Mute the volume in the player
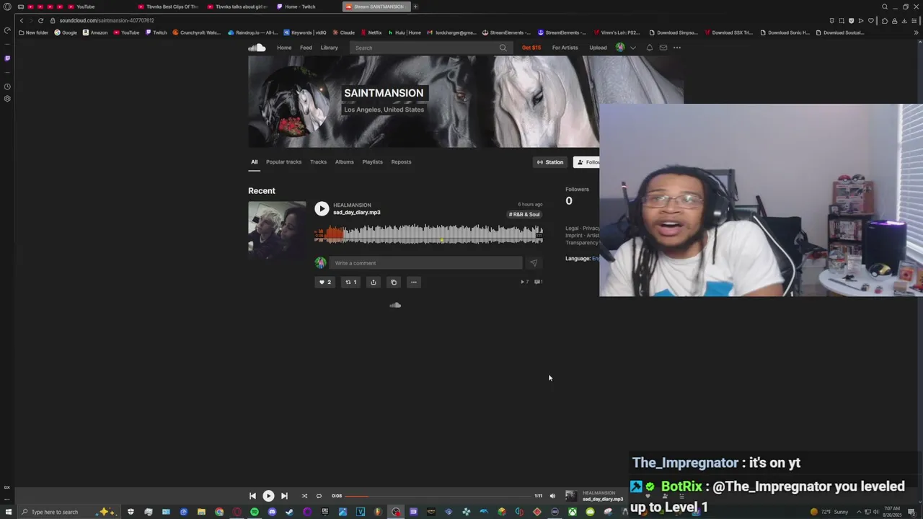The image size is (923, 519). [552, 496]
